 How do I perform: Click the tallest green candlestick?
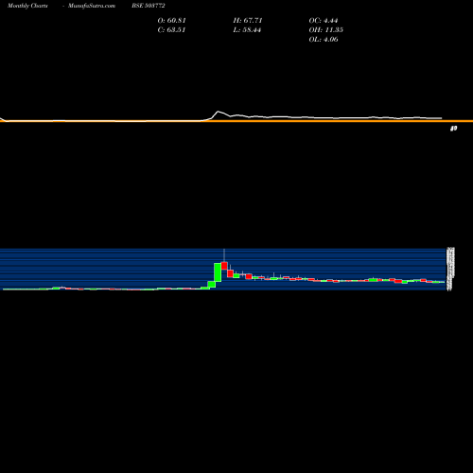[x=218, y=272]
